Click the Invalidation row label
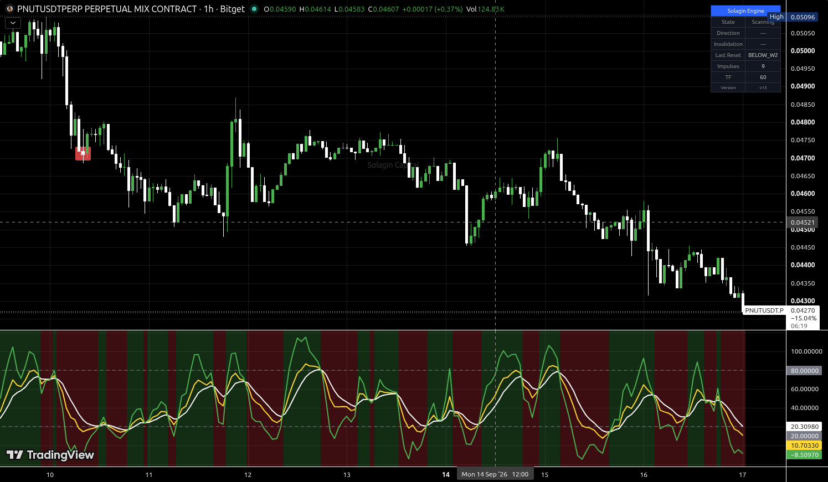Viewport: 828px width, 482px height. pyautogui.click(x=728, y=44)
